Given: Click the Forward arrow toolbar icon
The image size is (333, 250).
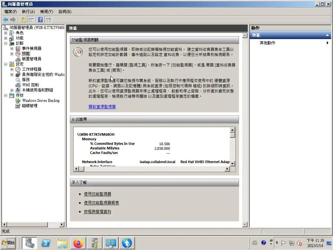Looking at the screenshot, I should [x=13, y=20].
